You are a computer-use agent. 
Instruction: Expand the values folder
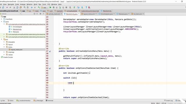(4, 55)
